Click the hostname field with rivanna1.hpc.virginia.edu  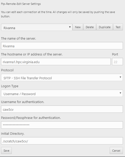tap(56, 61)
